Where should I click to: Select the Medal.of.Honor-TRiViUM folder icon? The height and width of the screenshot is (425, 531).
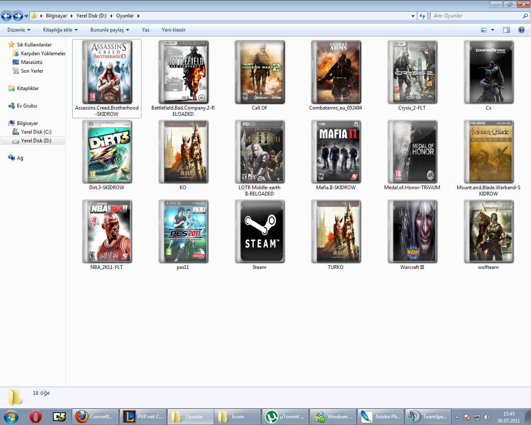coord(412,151)
